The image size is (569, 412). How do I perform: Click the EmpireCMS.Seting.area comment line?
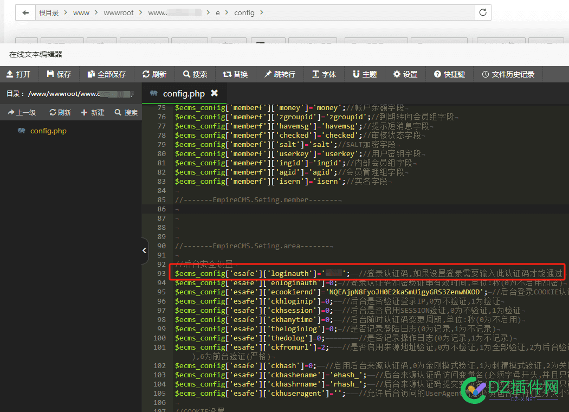click(x=254, y=246)
